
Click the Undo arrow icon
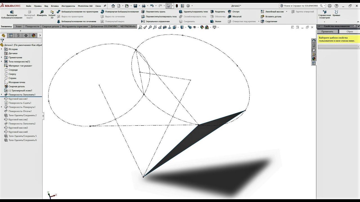(x=152, y=6)
